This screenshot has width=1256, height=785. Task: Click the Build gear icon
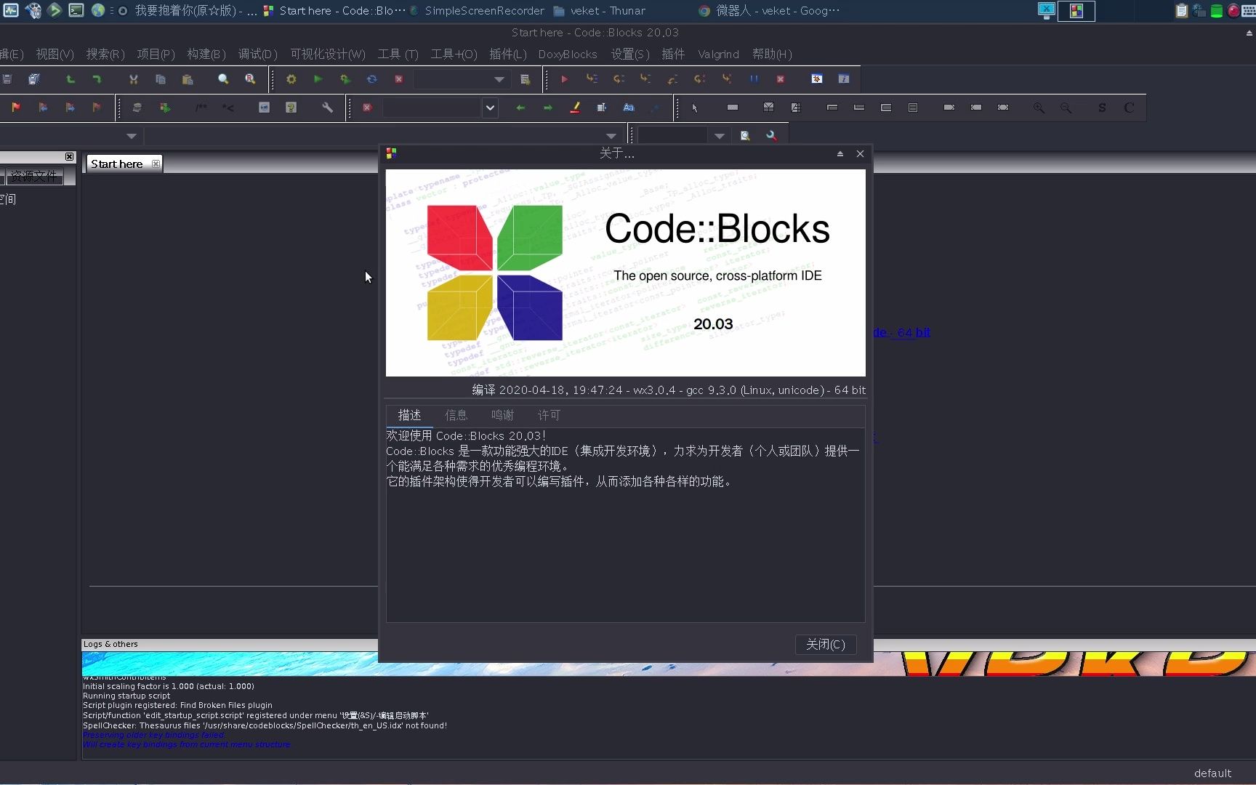(291, 79)
